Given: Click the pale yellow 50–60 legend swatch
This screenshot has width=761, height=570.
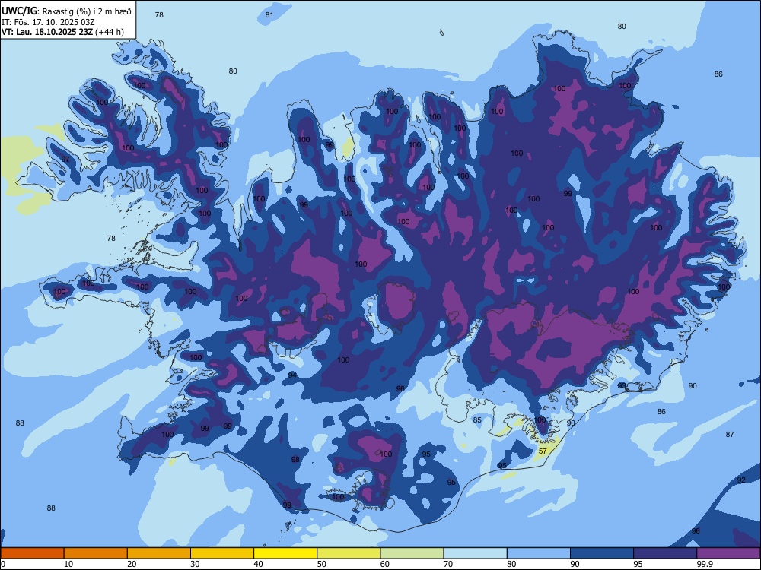Looking at the screenshot, I should tap(349, 553).
